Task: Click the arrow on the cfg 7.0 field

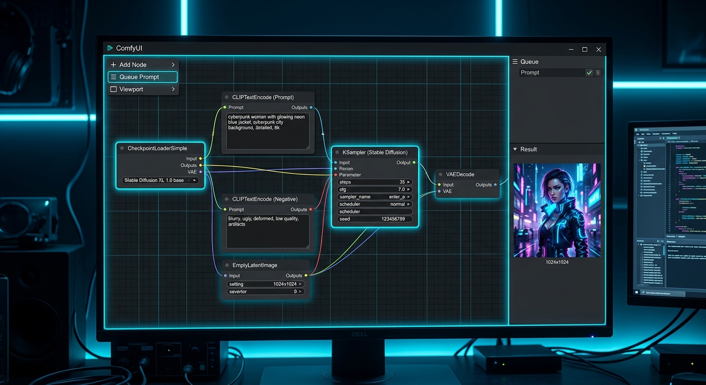Action: point(409,189)
